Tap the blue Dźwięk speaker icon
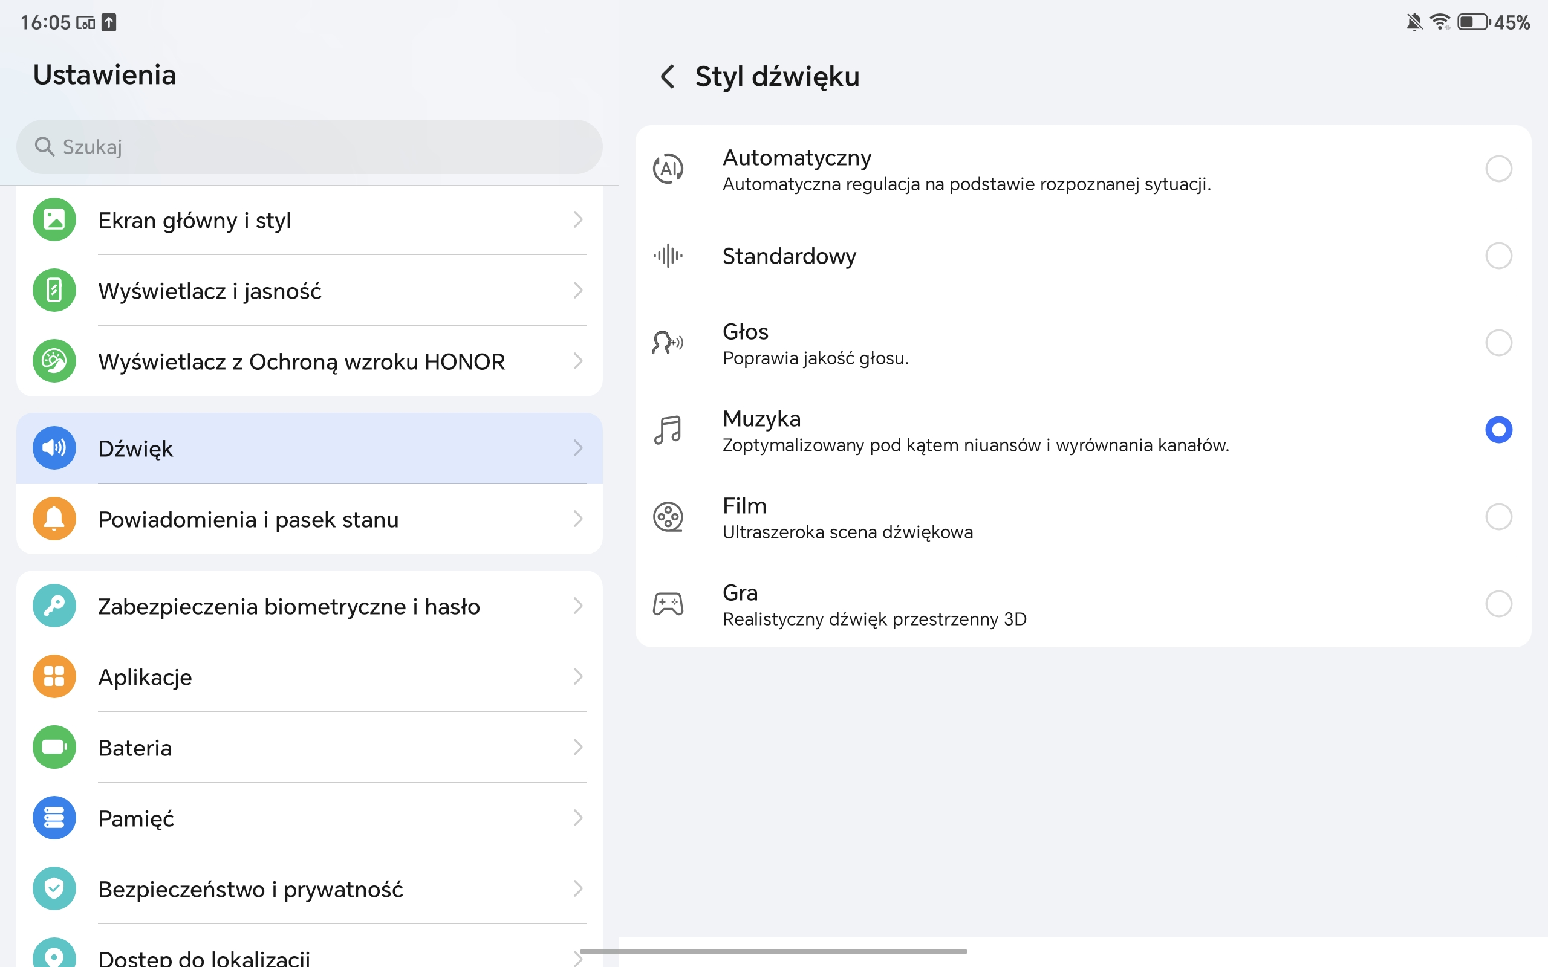Viewport: 1548px width, 967px height. (x=54, y=448)
